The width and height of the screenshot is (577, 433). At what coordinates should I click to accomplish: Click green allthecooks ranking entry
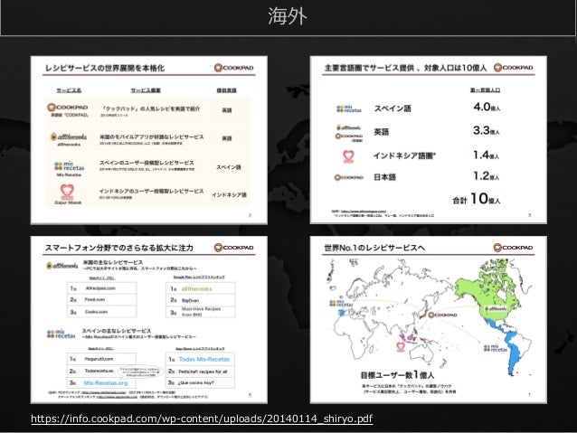pyautogui.click(x=197, y=289)
